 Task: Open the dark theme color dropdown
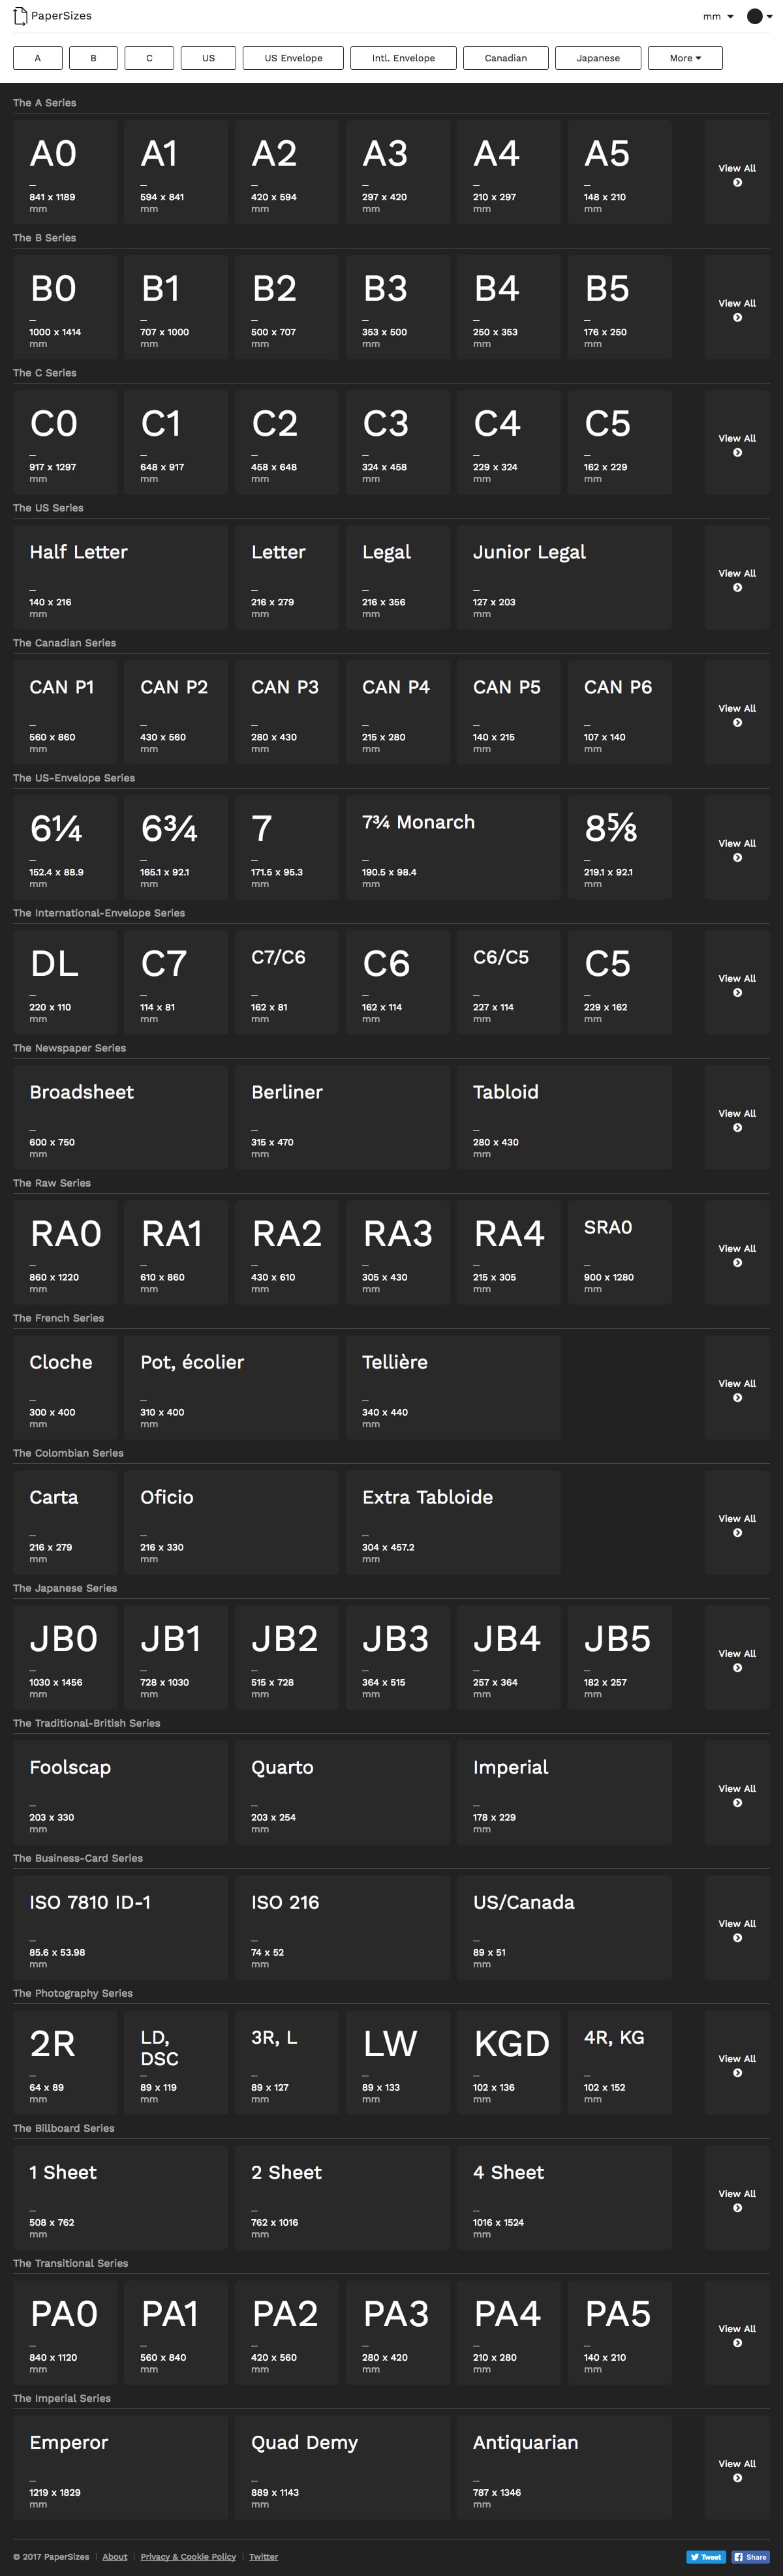[759, 17]
